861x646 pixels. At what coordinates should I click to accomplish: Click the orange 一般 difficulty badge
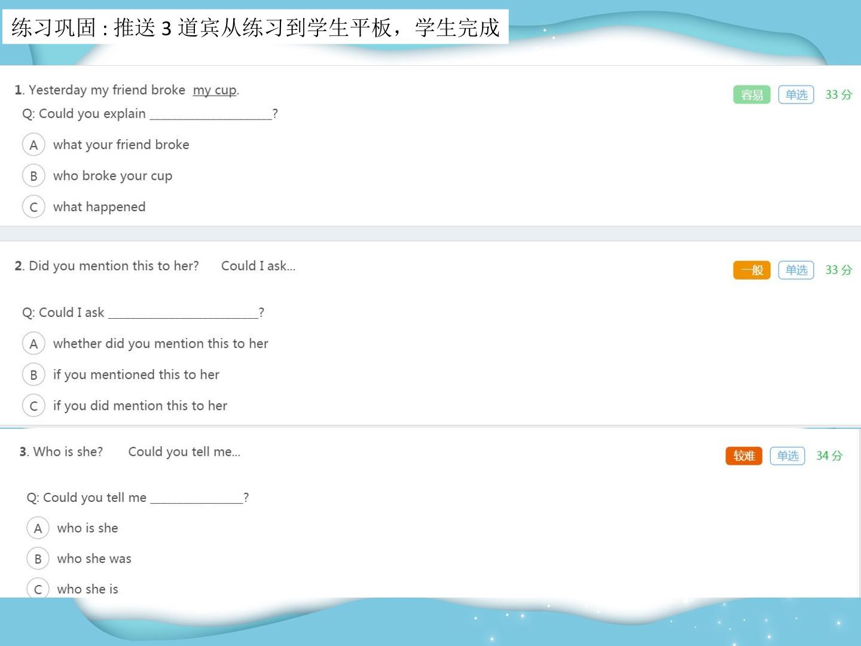(x=752, y=270)
